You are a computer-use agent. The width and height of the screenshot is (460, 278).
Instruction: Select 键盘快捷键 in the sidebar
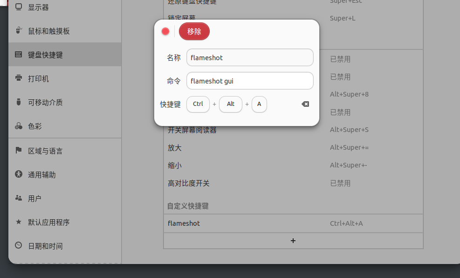tap(65, 55)
